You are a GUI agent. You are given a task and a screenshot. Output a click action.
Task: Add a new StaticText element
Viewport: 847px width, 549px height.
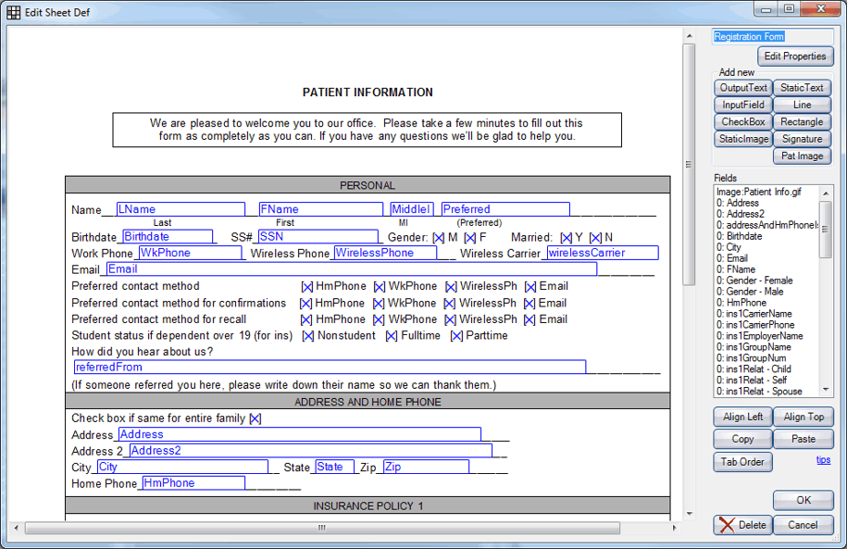coord(802,88)
